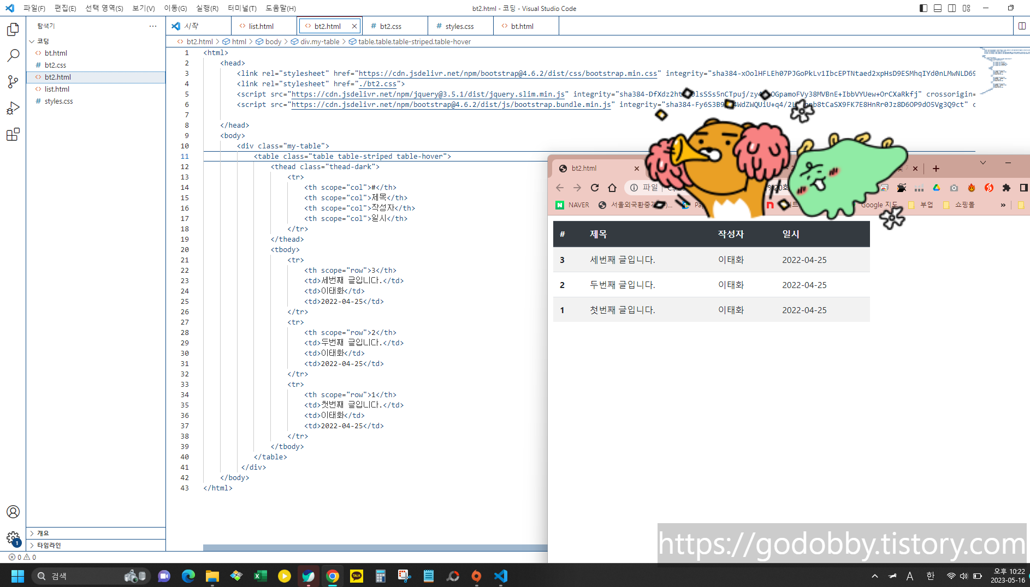
Task: Open the 쇼핑몰 bookmark folder
Action: pos(958,205)
